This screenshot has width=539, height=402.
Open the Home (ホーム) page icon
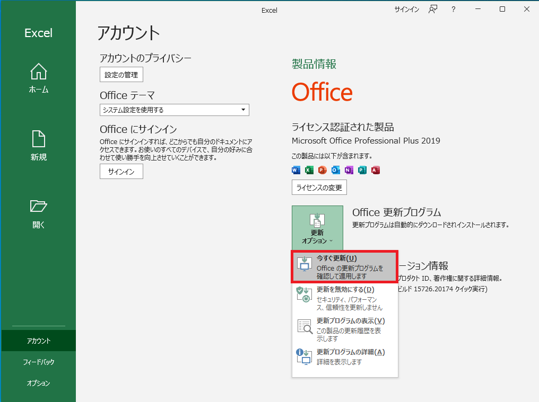39,72
